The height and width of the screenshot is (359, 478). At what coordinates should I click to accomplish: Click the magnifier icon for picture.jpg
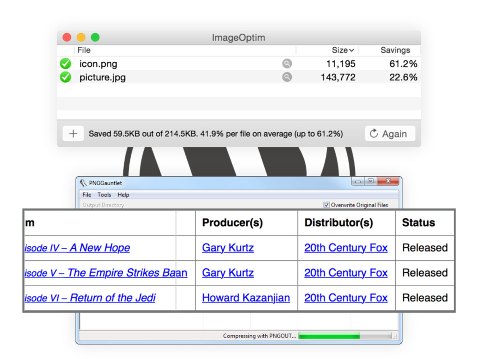(x=287, y=77)
